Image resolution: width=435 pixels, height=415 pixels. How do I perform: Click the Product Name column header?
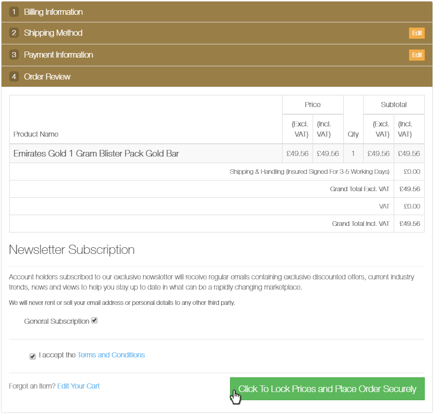click(x=36, y=134)
